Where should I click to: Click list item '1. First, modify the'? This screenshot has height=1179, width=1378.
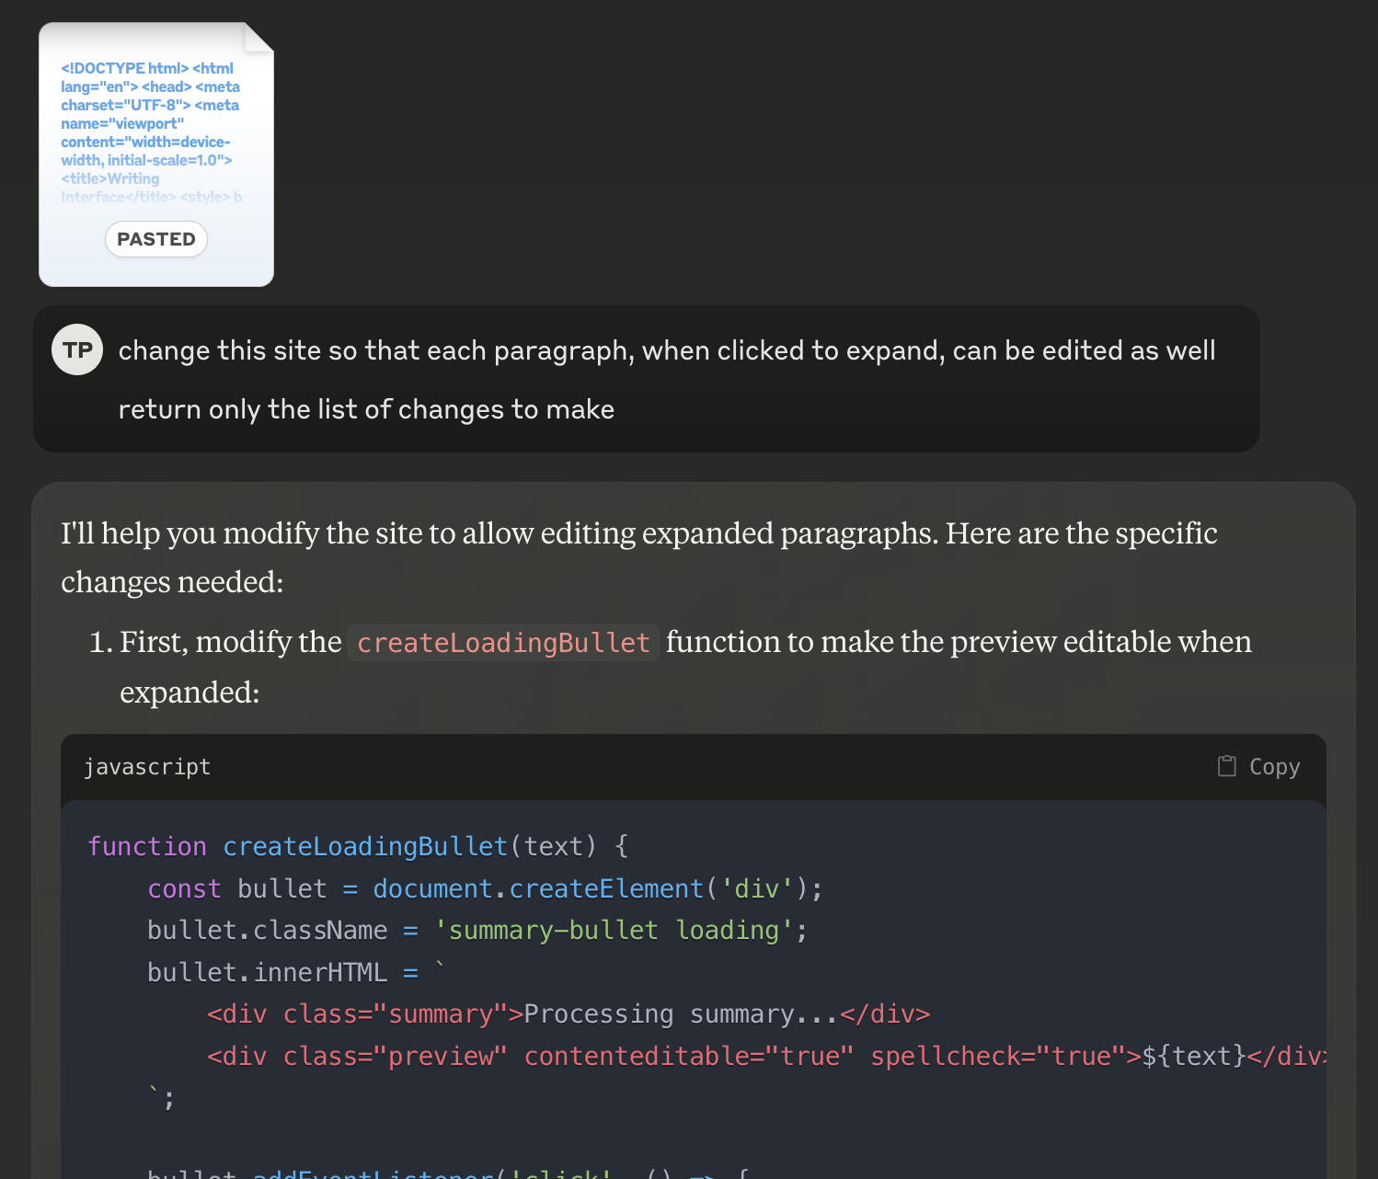671,667
